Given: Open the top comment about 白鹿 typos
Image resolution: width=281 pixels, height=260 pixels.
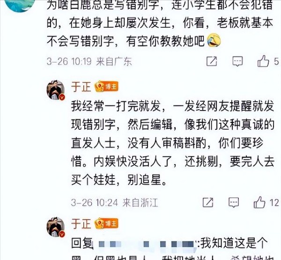Looking at the screenshot, I should (x=160, y=23).
